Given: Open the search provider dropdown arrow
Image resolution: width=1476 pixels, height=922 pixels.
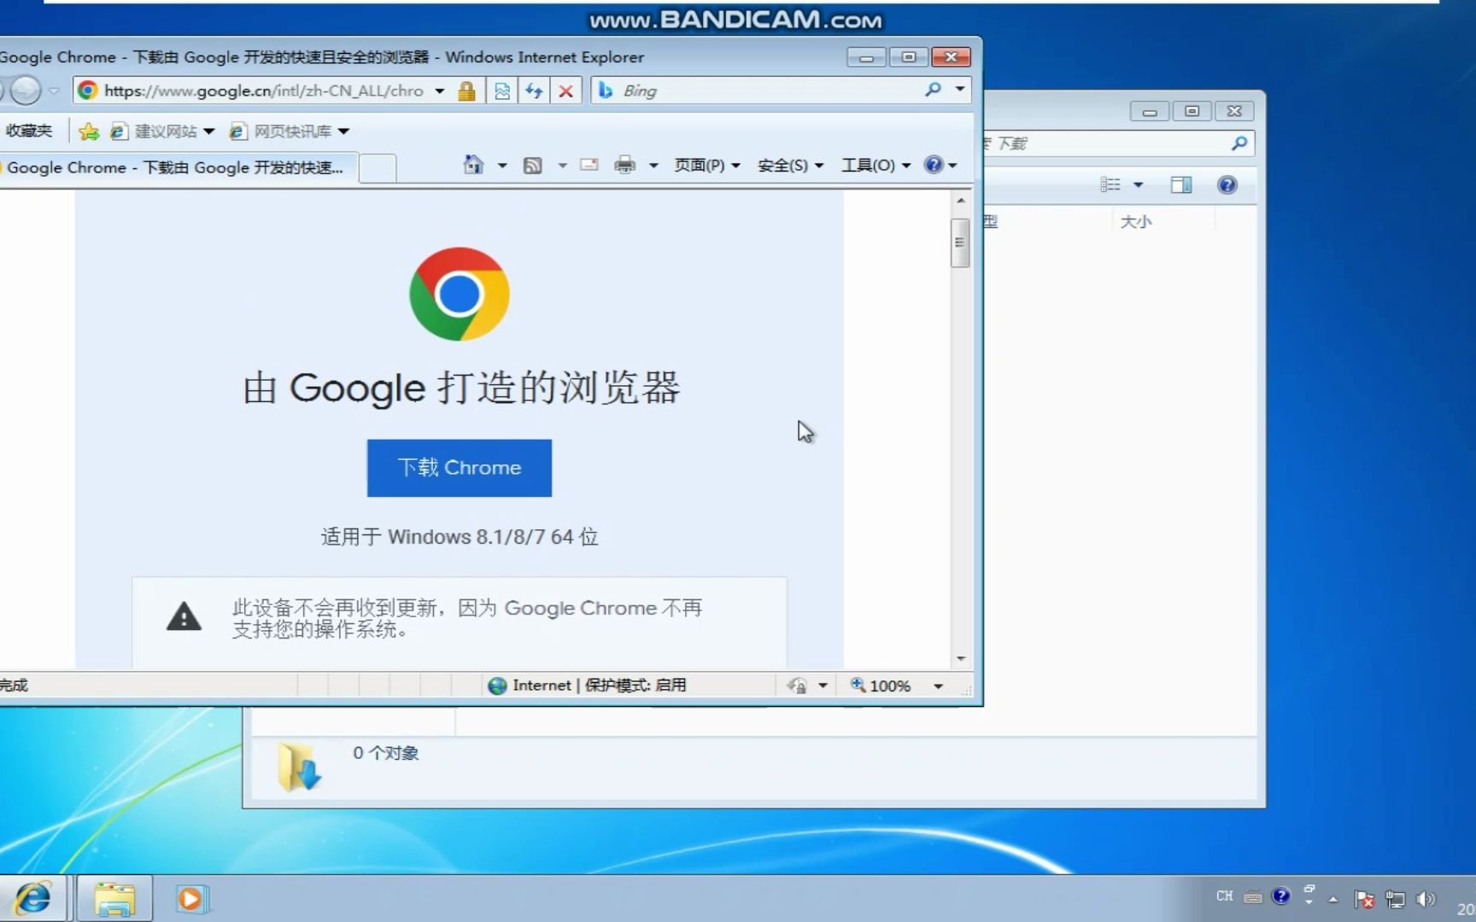Looking at the screenshot, I should 960,89.
